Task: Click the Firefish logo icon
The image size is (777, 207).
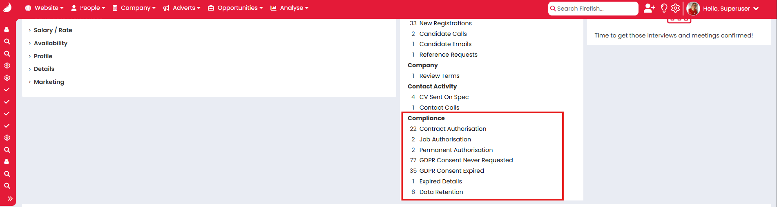Action: click(x=7, y=8)
